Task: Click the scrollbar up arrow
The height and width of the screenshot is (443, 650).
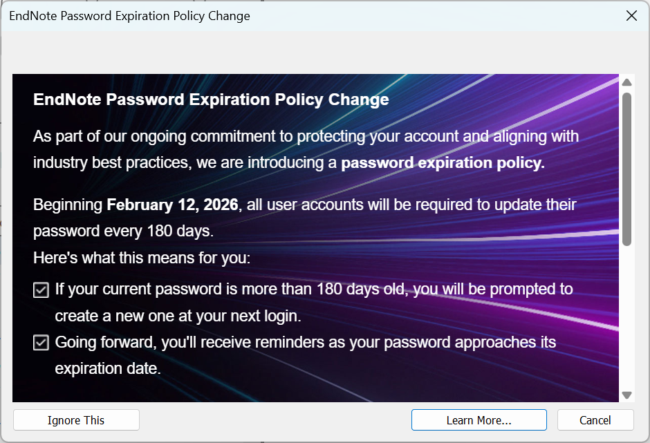Action: [627, 83]
